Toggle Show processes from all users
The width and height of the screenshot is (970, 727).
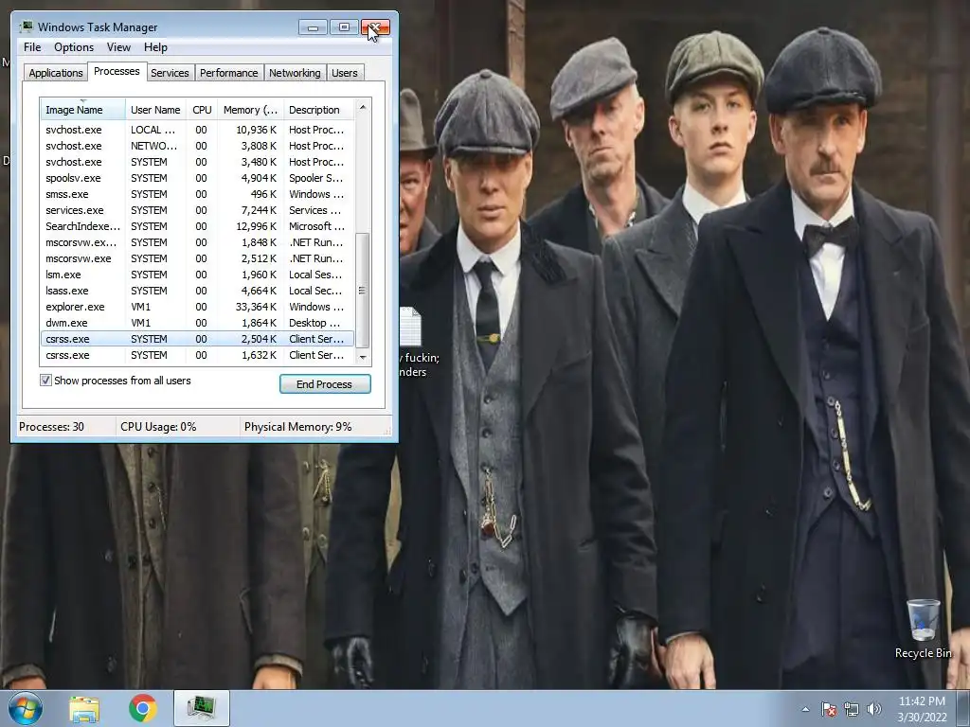45,381
